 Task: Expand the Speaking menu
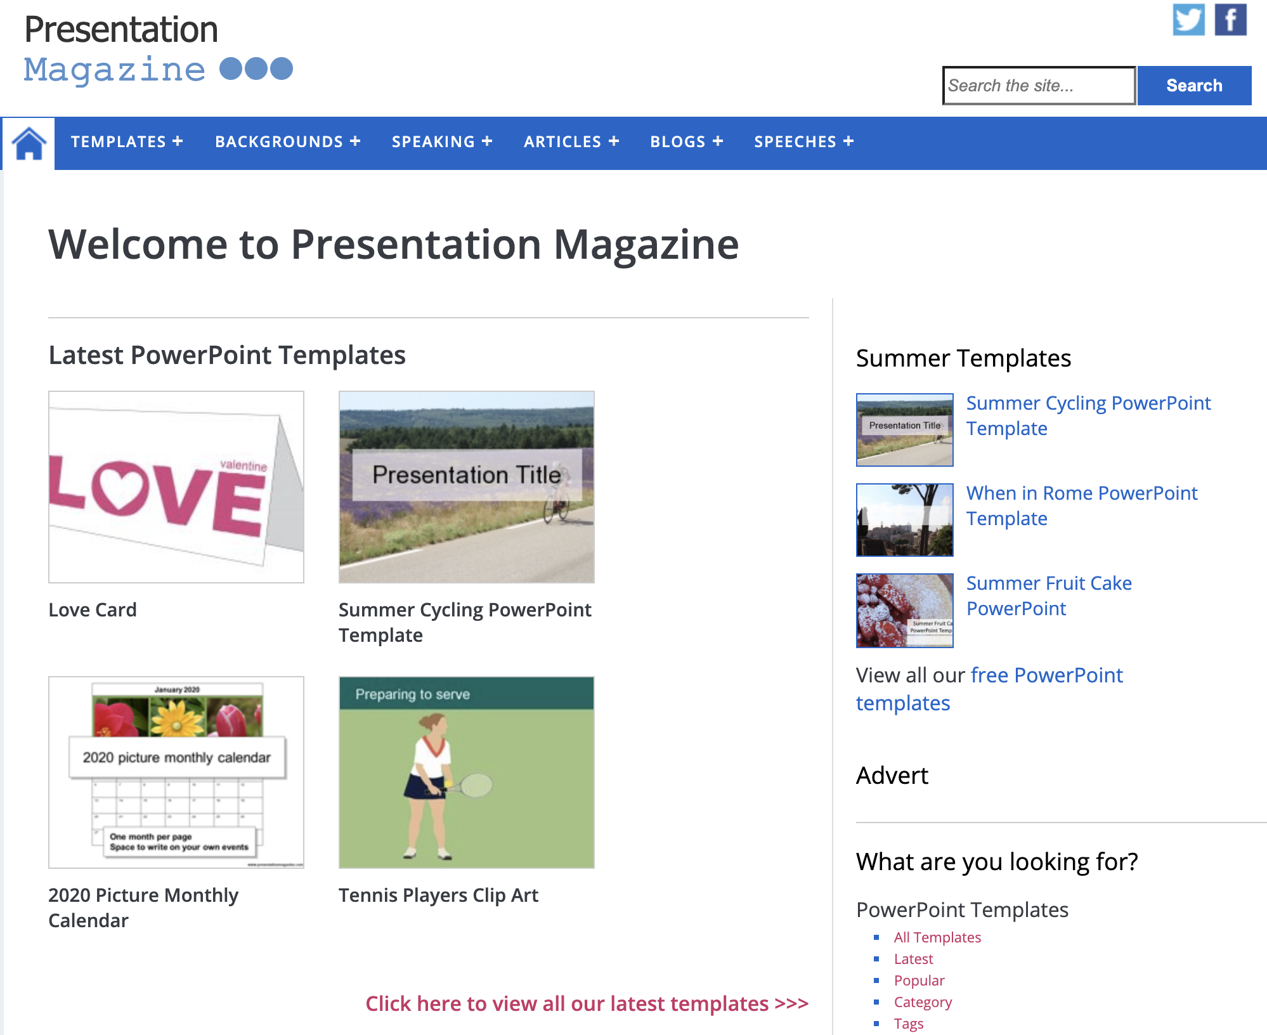click(x=441, y=142)
